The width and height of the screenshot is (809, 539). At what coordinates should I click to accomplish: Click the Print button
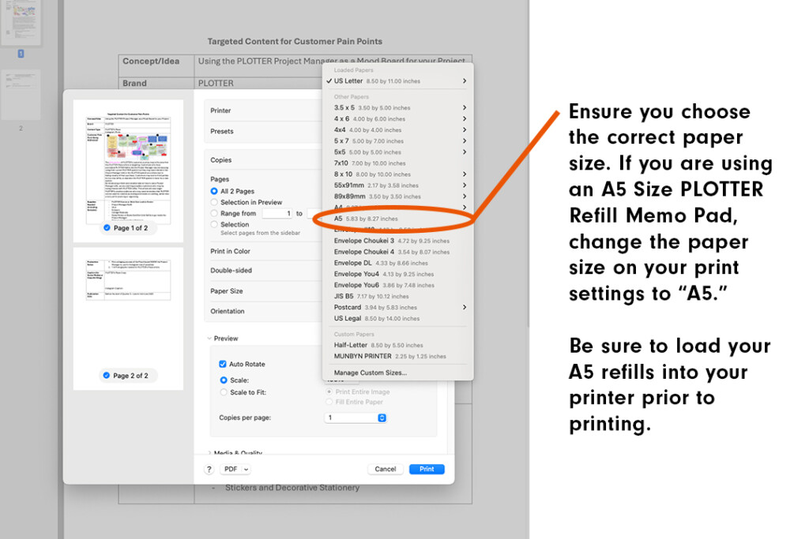tap(427, 470)
